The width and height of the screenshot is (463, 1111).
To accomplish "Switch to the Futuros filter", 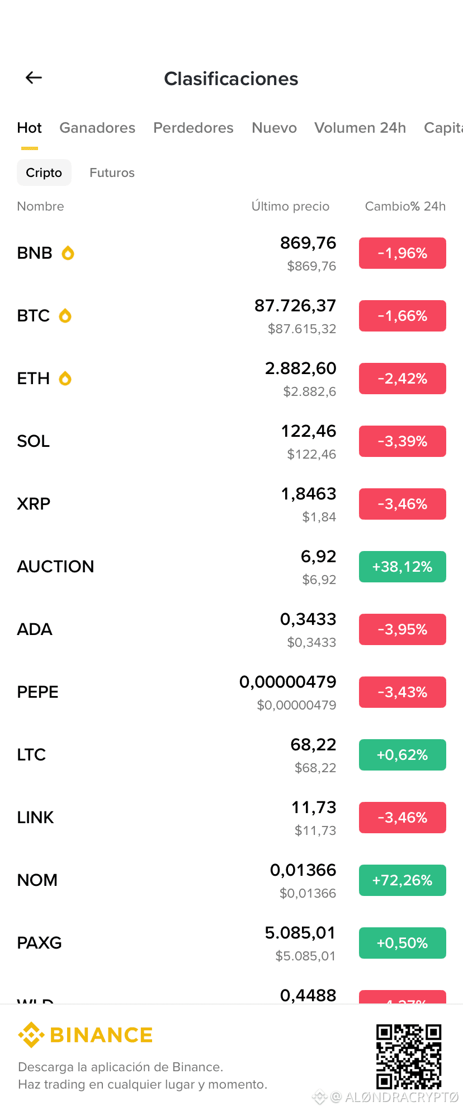I will (112, 172).
